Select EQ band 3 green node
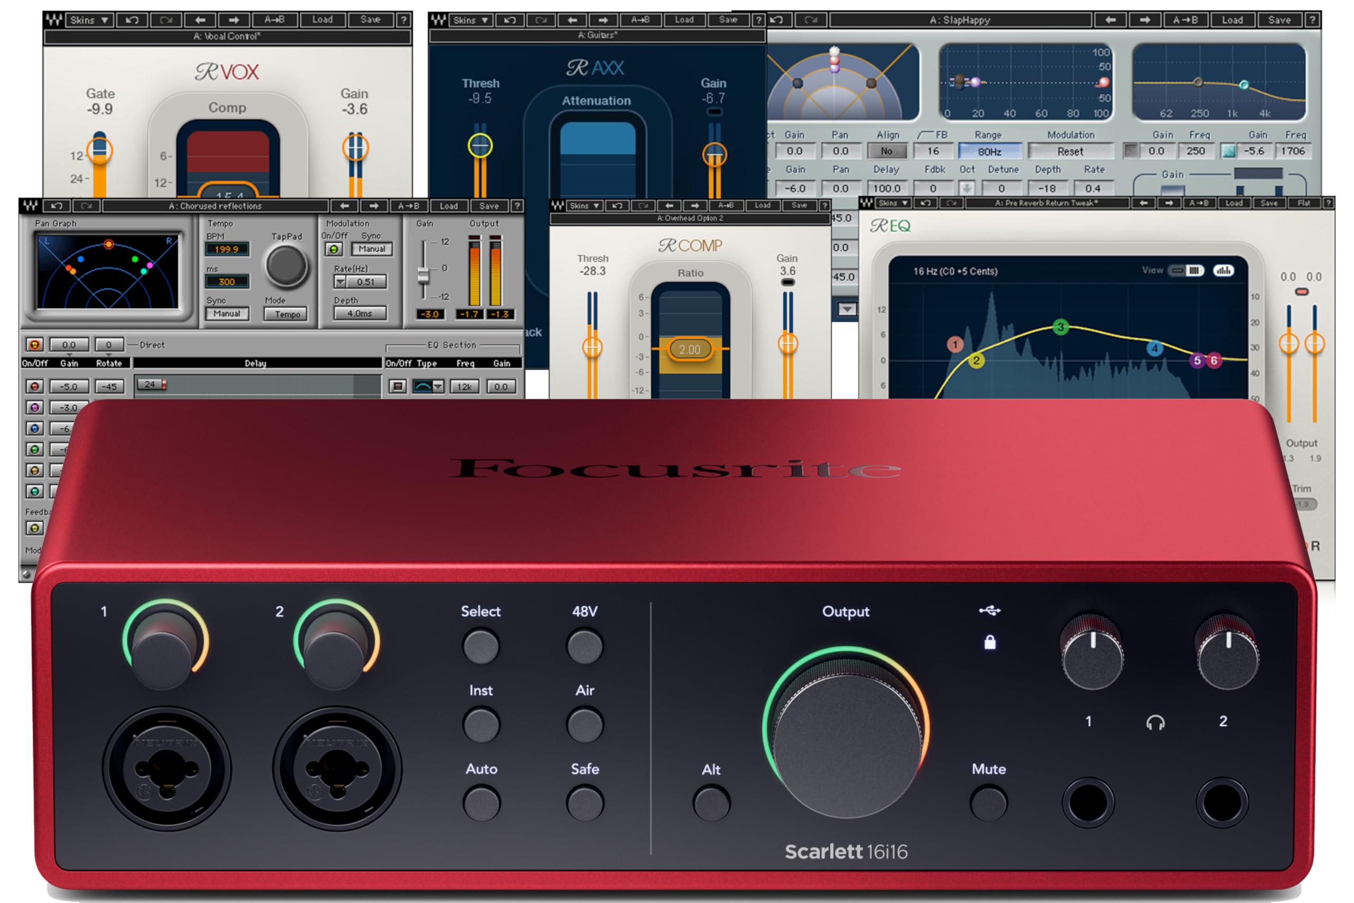Screen dimensions: 1354x903 click(x=1060, y=327)
